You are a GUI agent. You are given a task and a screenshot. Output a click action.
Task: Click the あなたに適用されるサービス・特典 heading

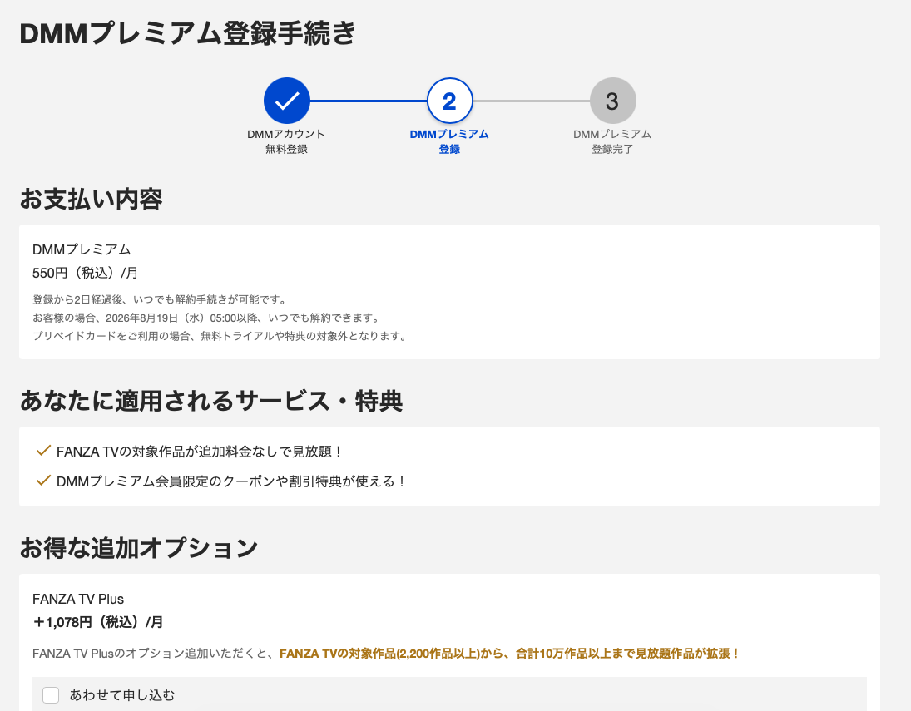point(210,401)
